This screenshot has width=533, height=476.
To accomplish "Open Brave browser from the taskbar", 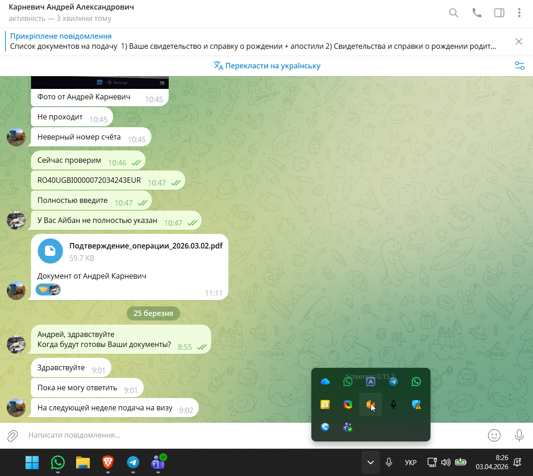I will click(x=108, y=462).
